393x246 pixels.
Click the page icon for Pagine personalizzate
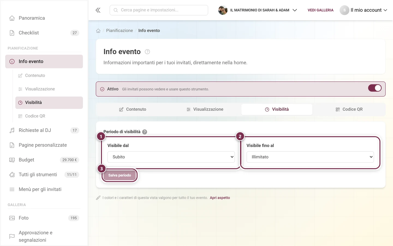pos(12,145)
